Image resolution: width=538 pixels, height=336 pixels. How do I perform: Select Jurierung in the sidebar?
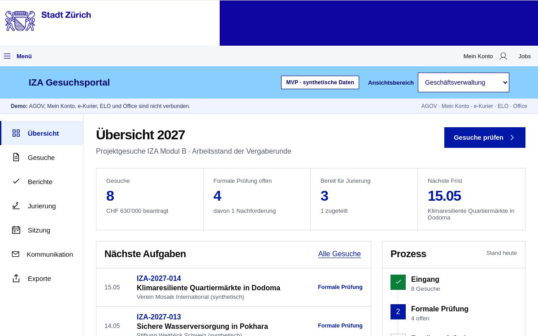click(42, 206)
